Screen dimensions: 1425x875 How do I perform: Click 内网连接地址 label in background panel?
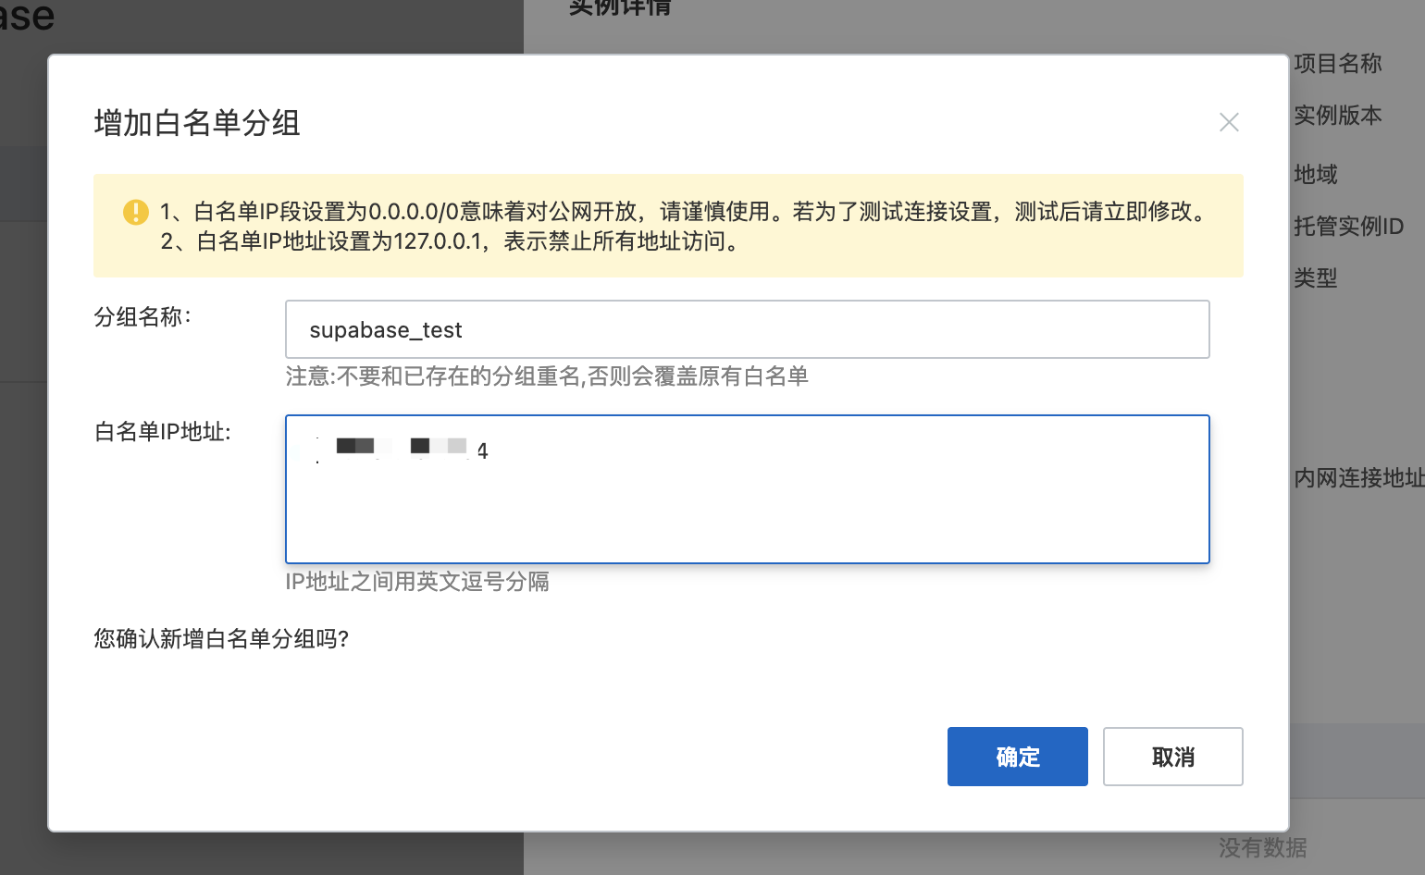click(1359, 478)
